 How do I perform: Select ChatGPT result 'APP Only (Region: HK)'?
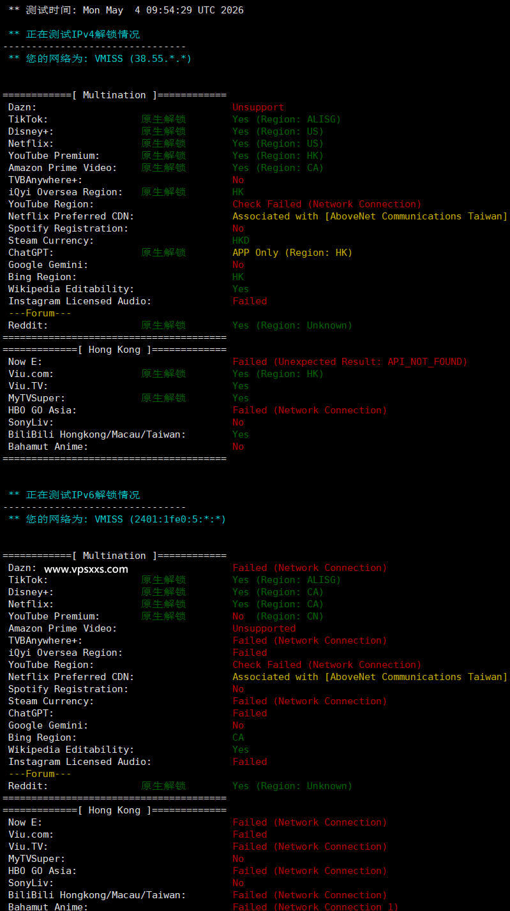292,253
